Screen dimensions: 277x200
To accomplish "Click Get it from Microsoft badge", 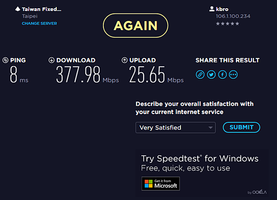I will [x=160, y=183].
